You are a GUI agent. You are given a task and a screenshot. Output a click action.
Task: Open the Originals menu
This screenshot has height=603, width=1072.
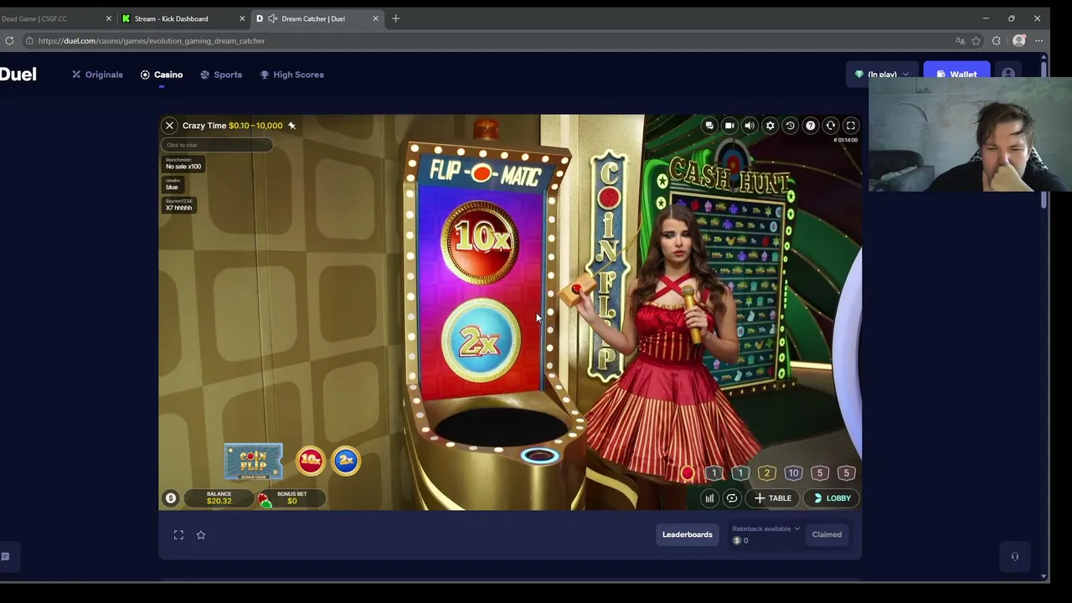[97, 75]
